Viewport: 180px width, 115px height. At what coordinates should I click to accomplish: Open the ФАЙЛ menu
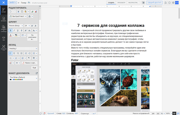13,3
